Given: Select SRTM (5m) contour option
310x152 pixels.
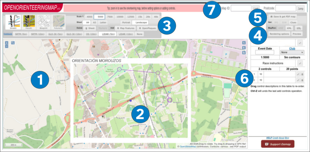Looking at the screenshot, I should [19, 35].
